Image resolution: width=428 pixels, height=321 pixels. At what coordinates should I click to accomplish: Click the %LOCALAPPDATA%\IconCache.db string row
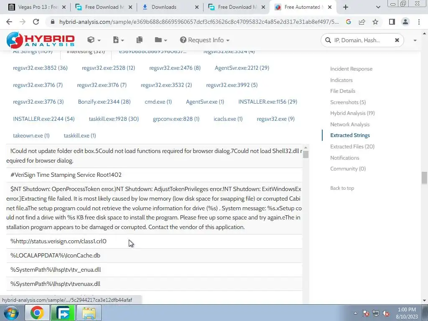pyautogui.click(x=154, y=255)
